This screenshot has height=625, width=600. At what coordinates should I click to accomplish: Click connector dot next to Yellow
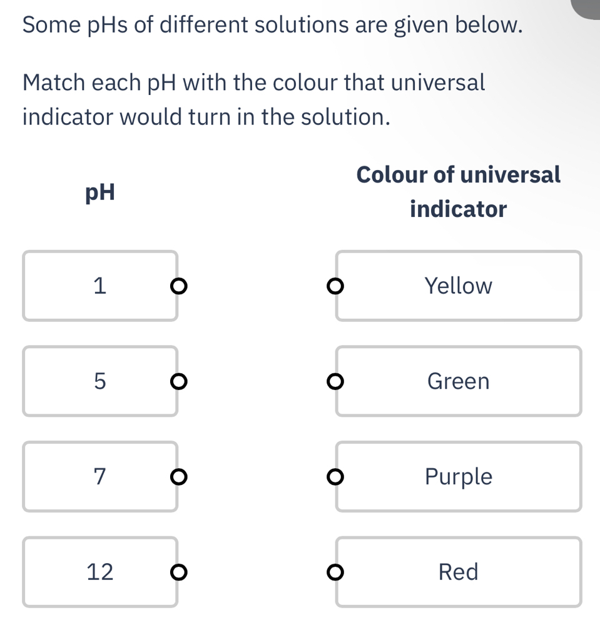click(x=336, y=286)
